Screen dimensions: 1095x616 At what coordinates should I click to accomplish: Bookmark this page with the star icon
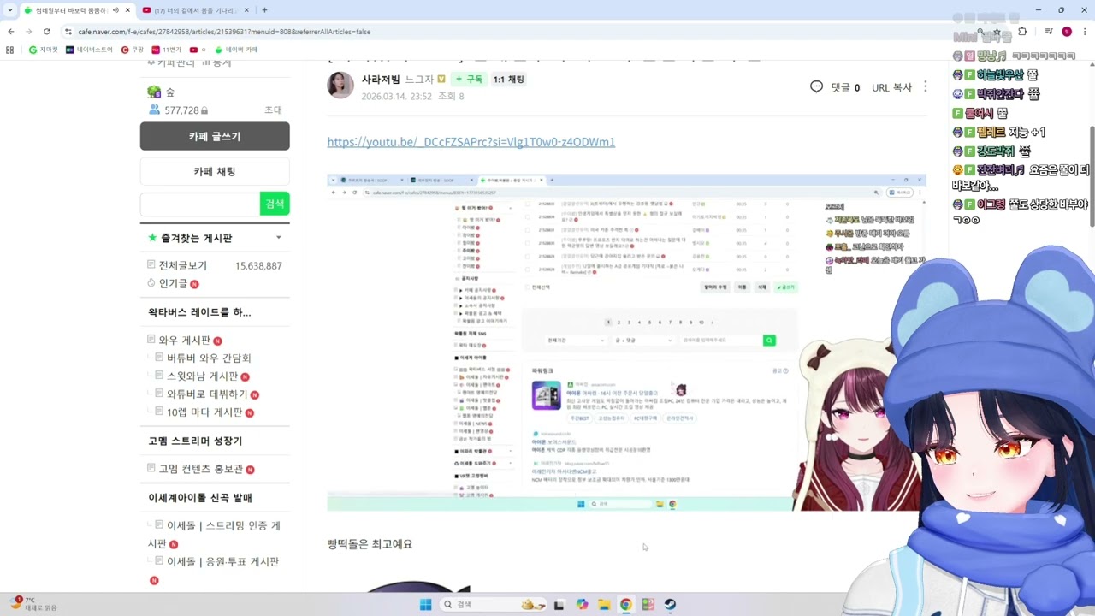pyautogui.click(x=997, y=32)
